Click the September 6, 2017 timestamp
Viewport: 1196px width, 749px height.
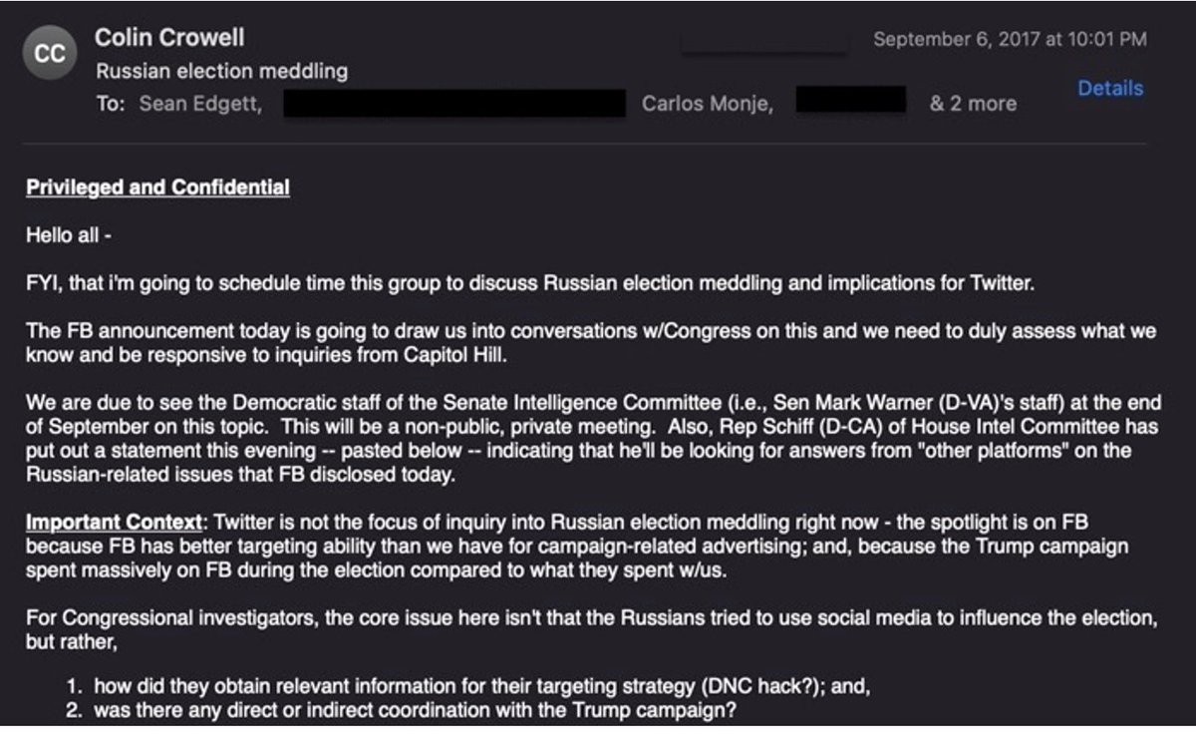tap(1010, 39)
